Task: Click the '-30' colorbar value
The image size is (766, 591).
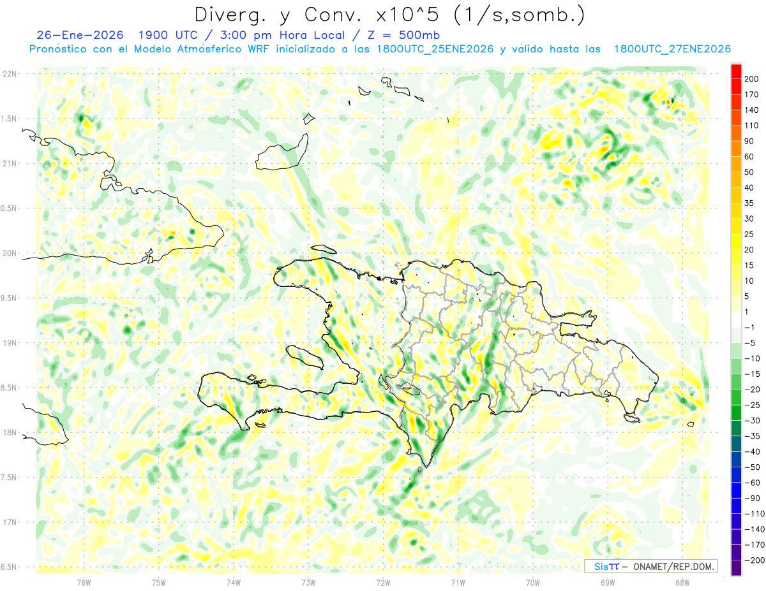Action: click(753, 420)
